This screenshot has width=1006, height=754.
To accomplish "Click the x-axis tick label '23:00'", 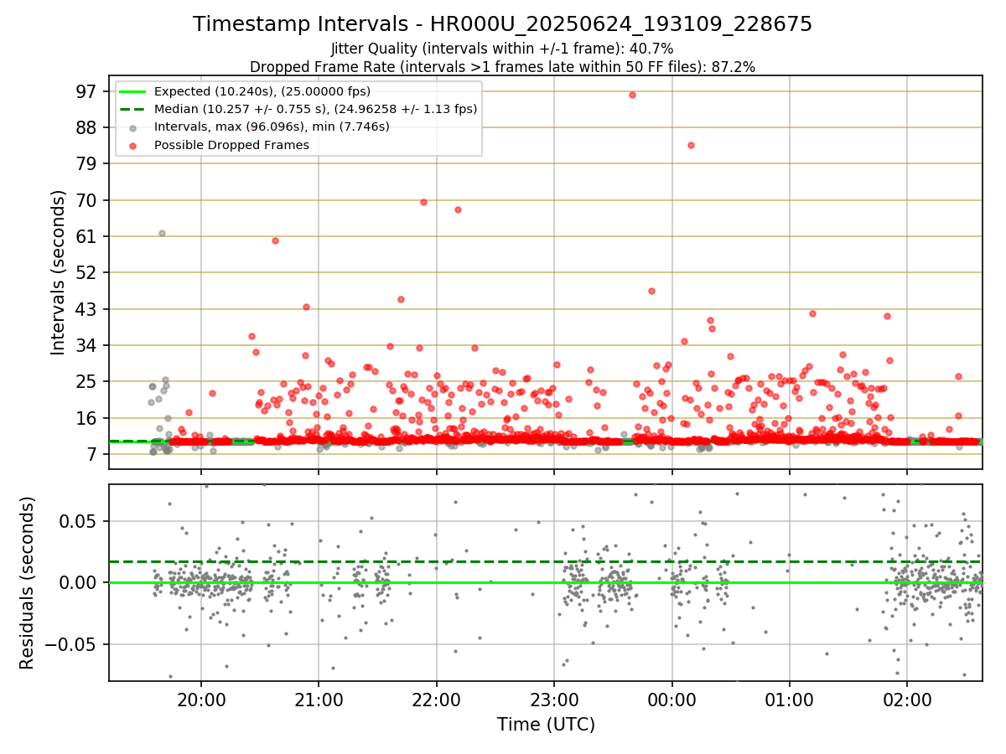I will (x=554, y=700).
